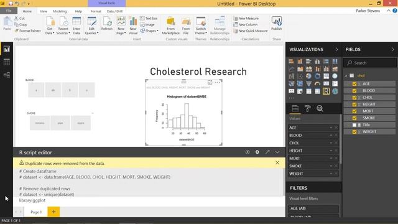Collapse the Fields pane arrow
The width and height of the screenshot is (398, 224).
pyautogui.click(x=392, y=50)
